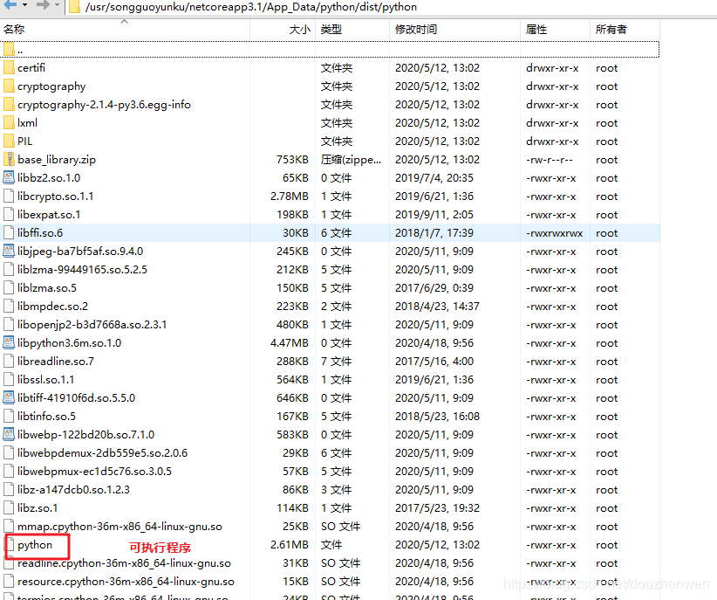Select lxml folder icon
Screen dimensions: 717x600
pos(9,123)
